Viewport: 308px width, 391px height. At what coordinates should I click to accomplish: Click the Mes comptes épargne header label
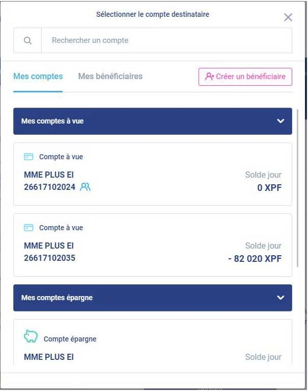click(57, 298)
